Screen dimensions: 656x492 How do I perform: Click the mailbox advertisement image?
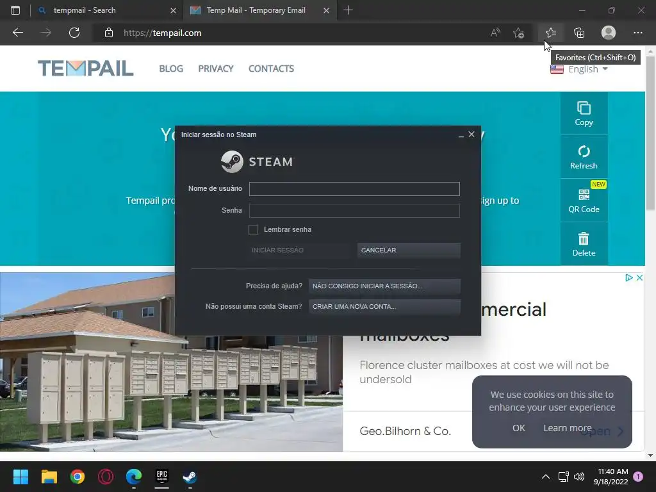[171, 362]
